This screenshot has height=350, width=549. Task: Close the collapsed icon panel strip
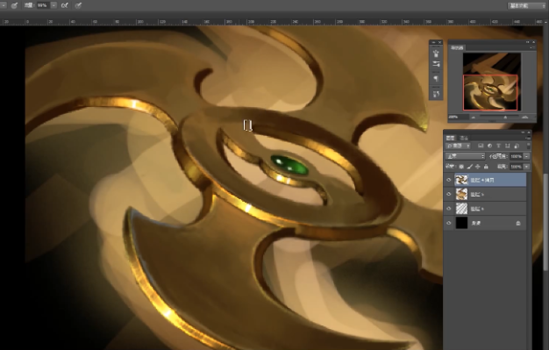click(x=439, y=42)
